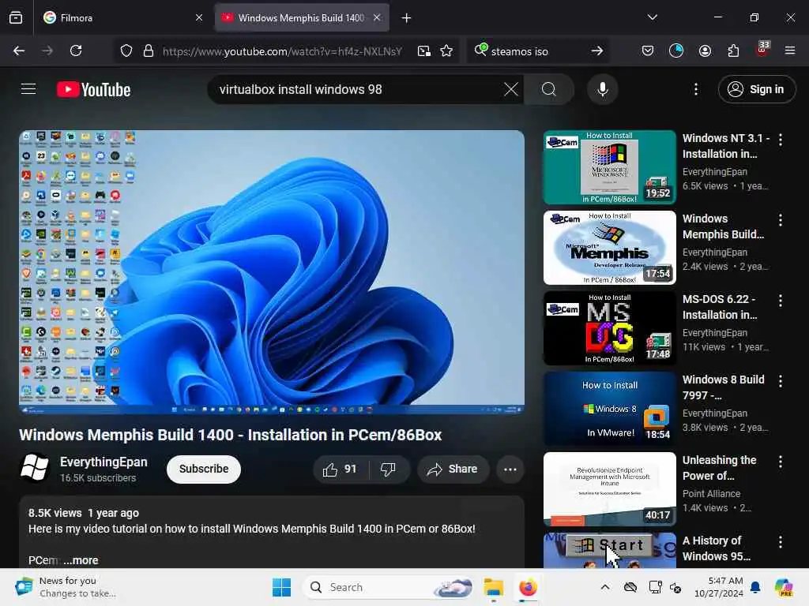This screenshot has height=606, width=809.
Task: Click the Sign in button
Action: point(757,89)
